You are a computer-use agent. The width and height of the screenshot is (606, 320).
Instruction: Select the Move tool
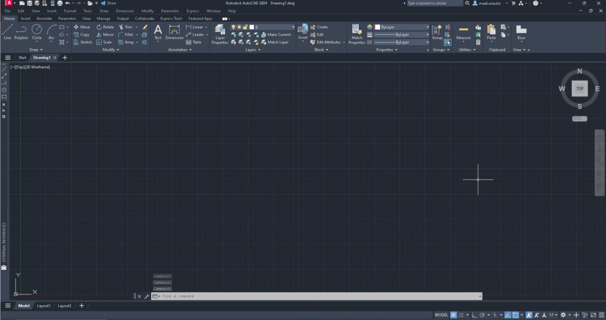(83, 27)
